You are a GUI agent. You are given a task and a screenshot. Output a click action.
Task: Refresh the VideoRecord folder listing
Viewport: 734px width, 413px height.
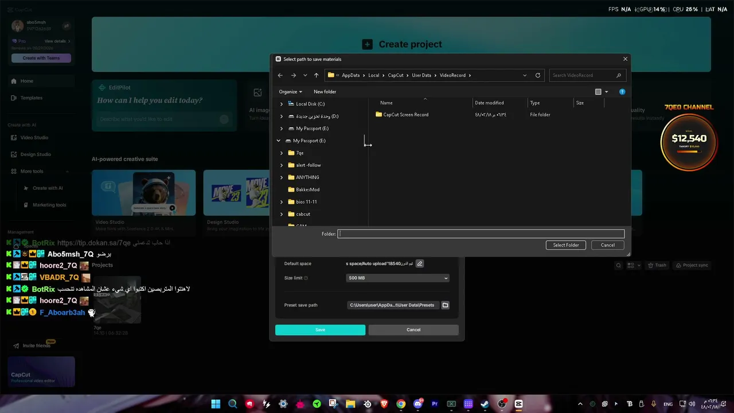(538, 75)
